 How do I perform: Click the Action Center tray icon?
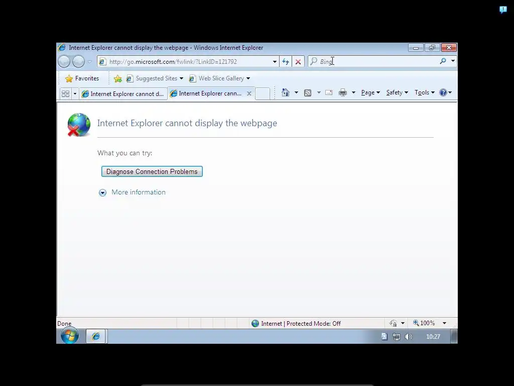point(384,336)
